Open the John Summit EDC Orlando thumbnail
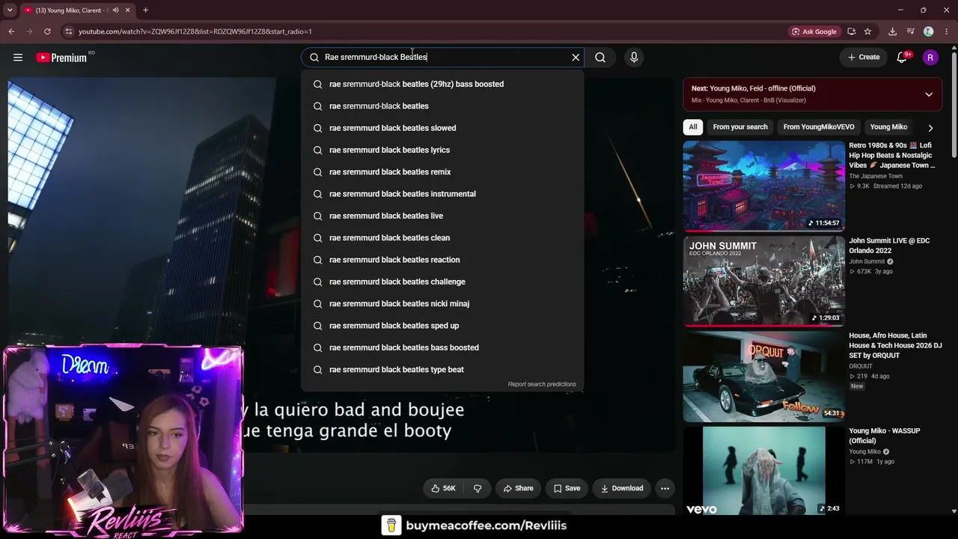Image resolution: width=958 pixels, height=539 pixels. 763,281
